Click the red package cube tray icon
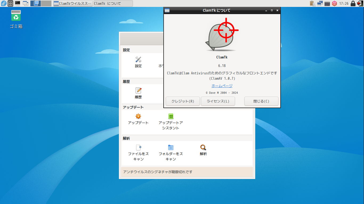364x204 pixels. click(334, 3)
